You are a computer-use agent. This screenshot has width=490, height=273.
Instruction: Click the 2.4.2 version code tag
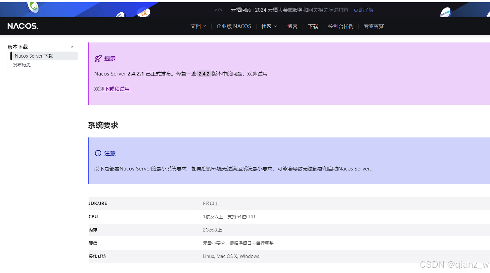(x=204, y=74)
